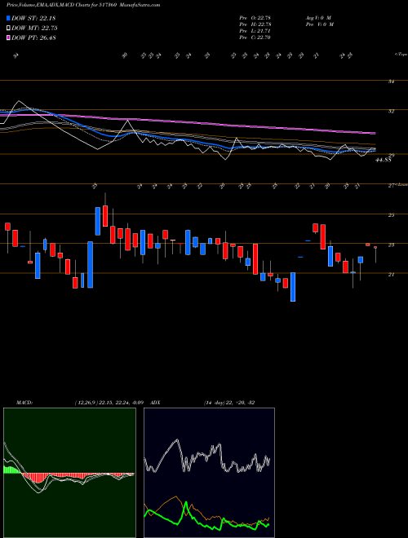Open the MACD indicator chart panel
Image resolution: width=408 pixels, height=538 pixels.
(69, 473)
